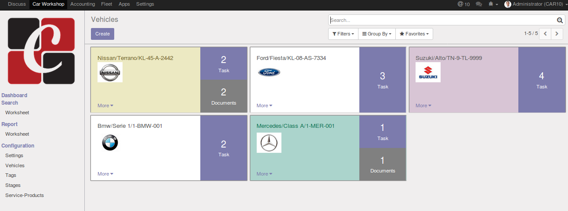568x211 pixels.
Task: Open the Filters dropdown
Action: pyautogui.click(x=343, y=34)
